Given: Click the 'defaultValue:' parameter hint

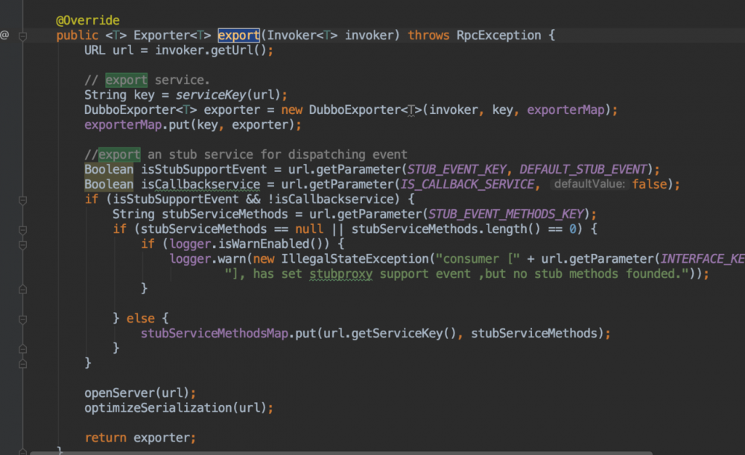Looking at the screenshot, I should 589,184.
